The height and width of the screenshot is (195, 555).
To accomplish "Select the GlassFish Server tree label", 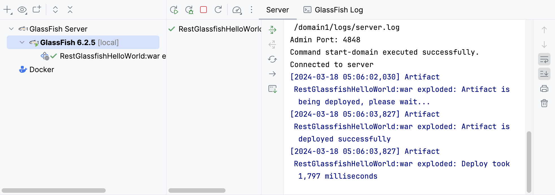I will [x=58, y=29].
